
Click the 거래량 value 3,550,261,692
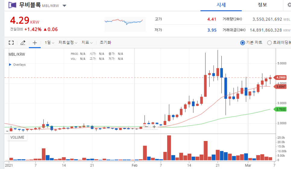click(267, 19)
